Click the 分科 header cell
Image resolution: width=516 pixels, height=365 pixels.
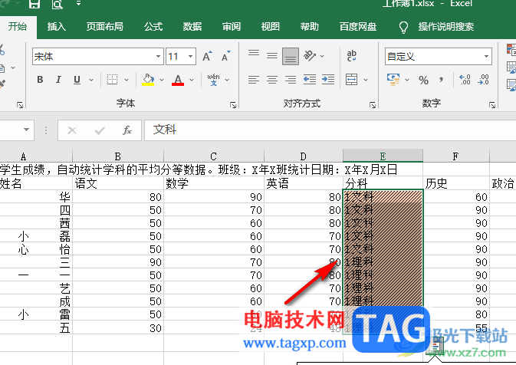[x=383, y=183]
